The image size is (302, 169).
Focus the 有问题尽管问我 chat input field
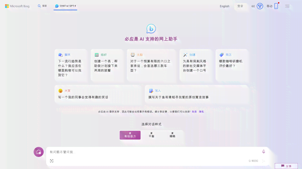(154, 152)
